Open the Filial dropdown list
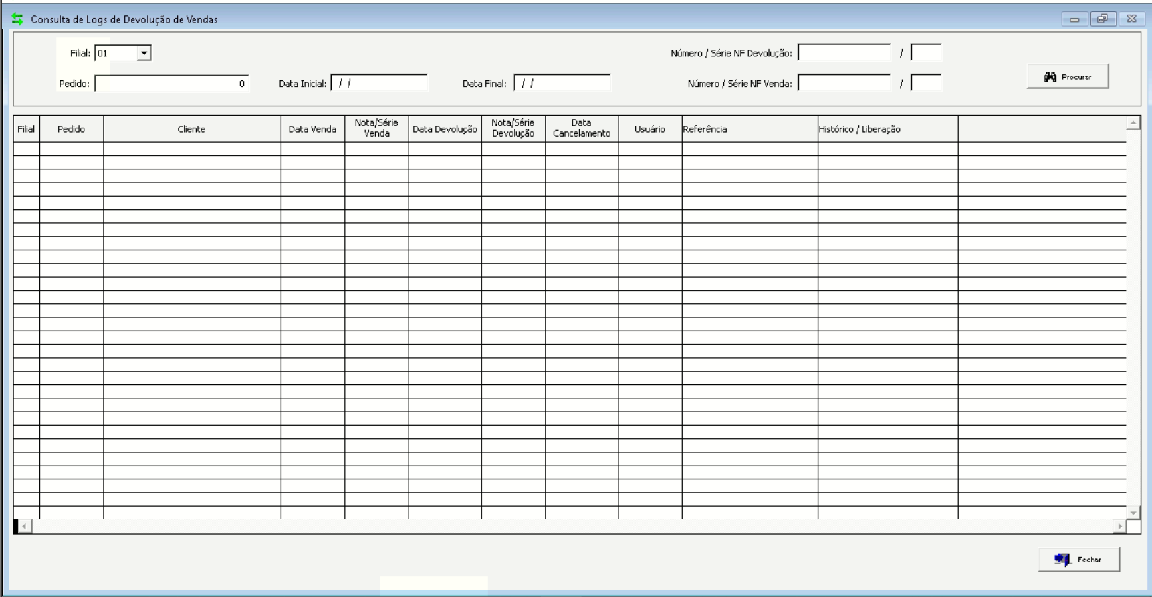The image size is (1152, 597). pyautogui.click(x=144, y=53)
